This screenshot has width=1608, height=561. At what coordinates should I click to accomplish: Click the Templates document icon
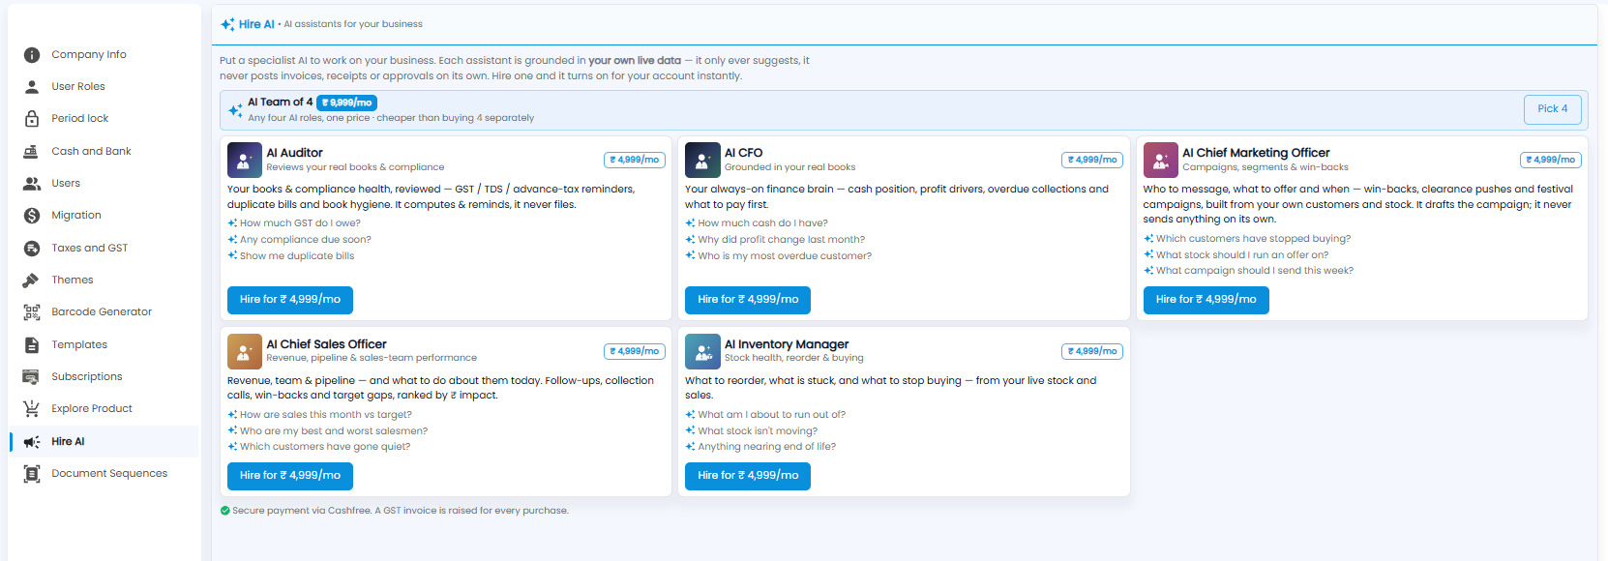click(x=32, y=345)
